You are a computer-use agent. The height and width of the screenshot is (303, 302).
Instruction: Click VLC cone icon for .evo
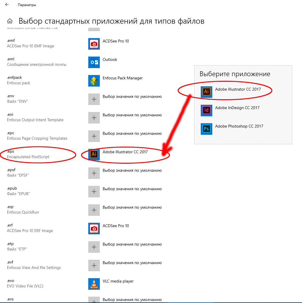94,284
